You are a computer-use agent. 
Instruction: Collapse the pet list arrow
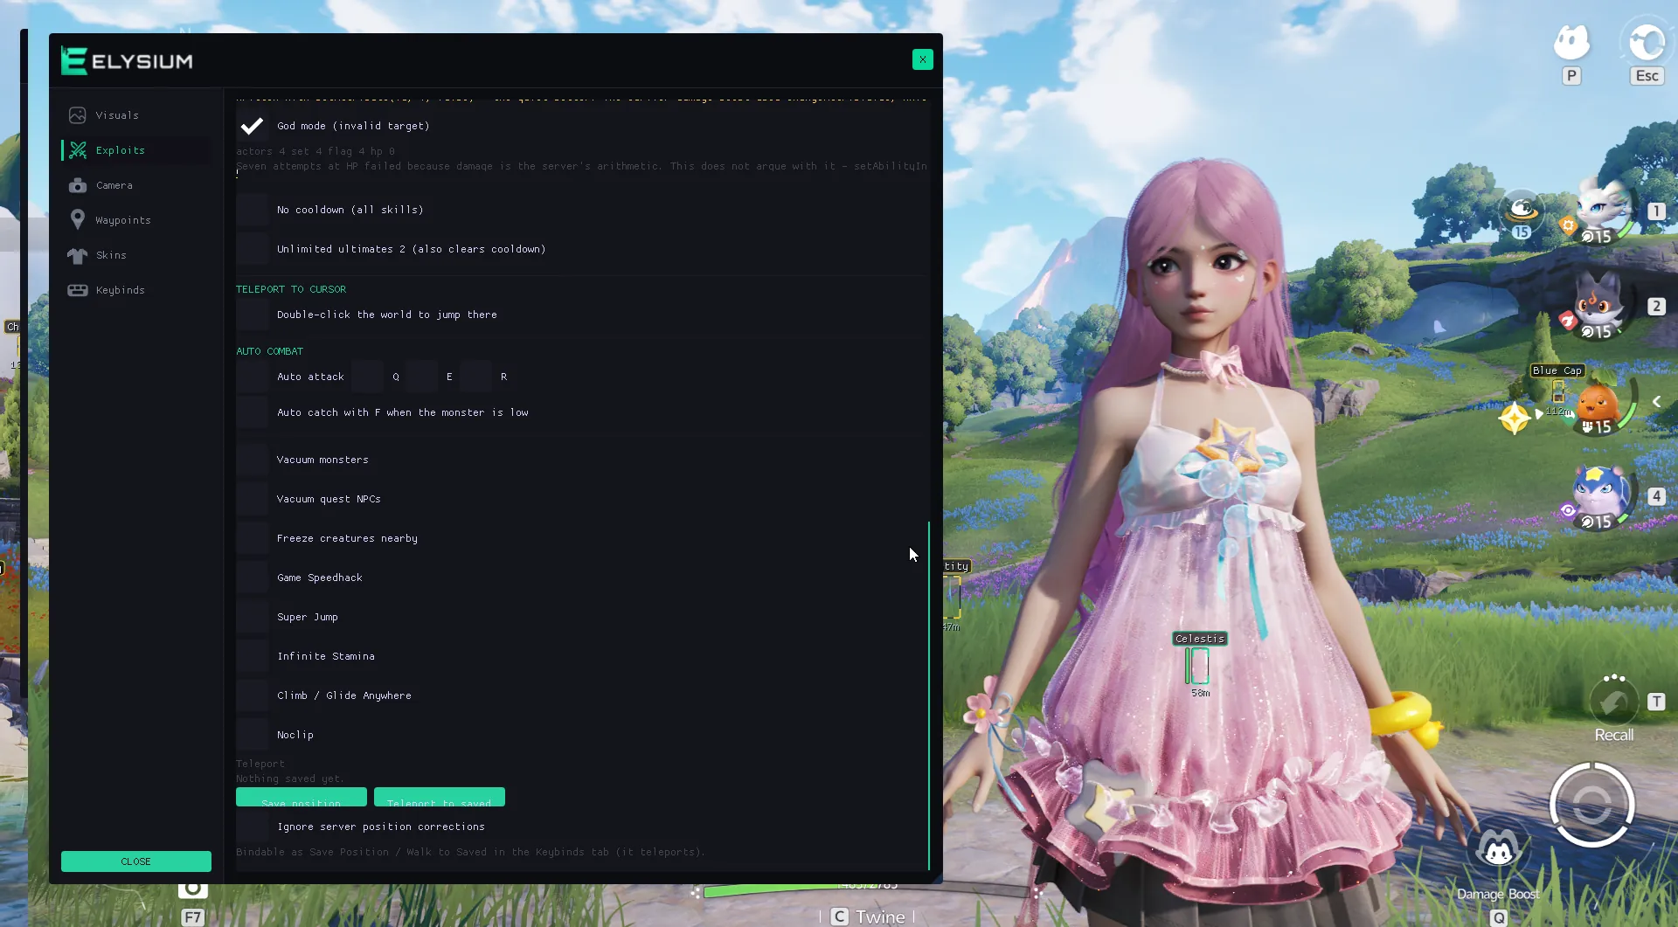[1656, 402]
